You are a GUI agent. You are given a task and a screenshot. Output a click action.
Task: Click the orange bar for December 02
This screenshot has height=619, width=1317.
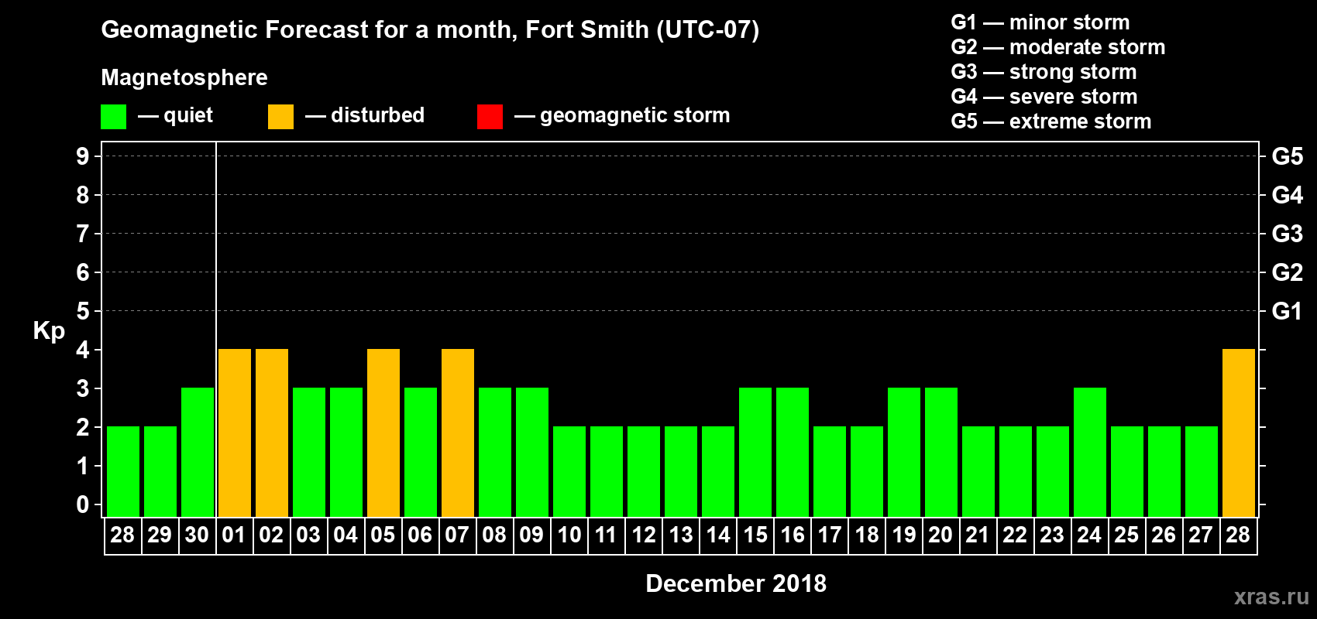pyautogui.click(x=272, y=433)
